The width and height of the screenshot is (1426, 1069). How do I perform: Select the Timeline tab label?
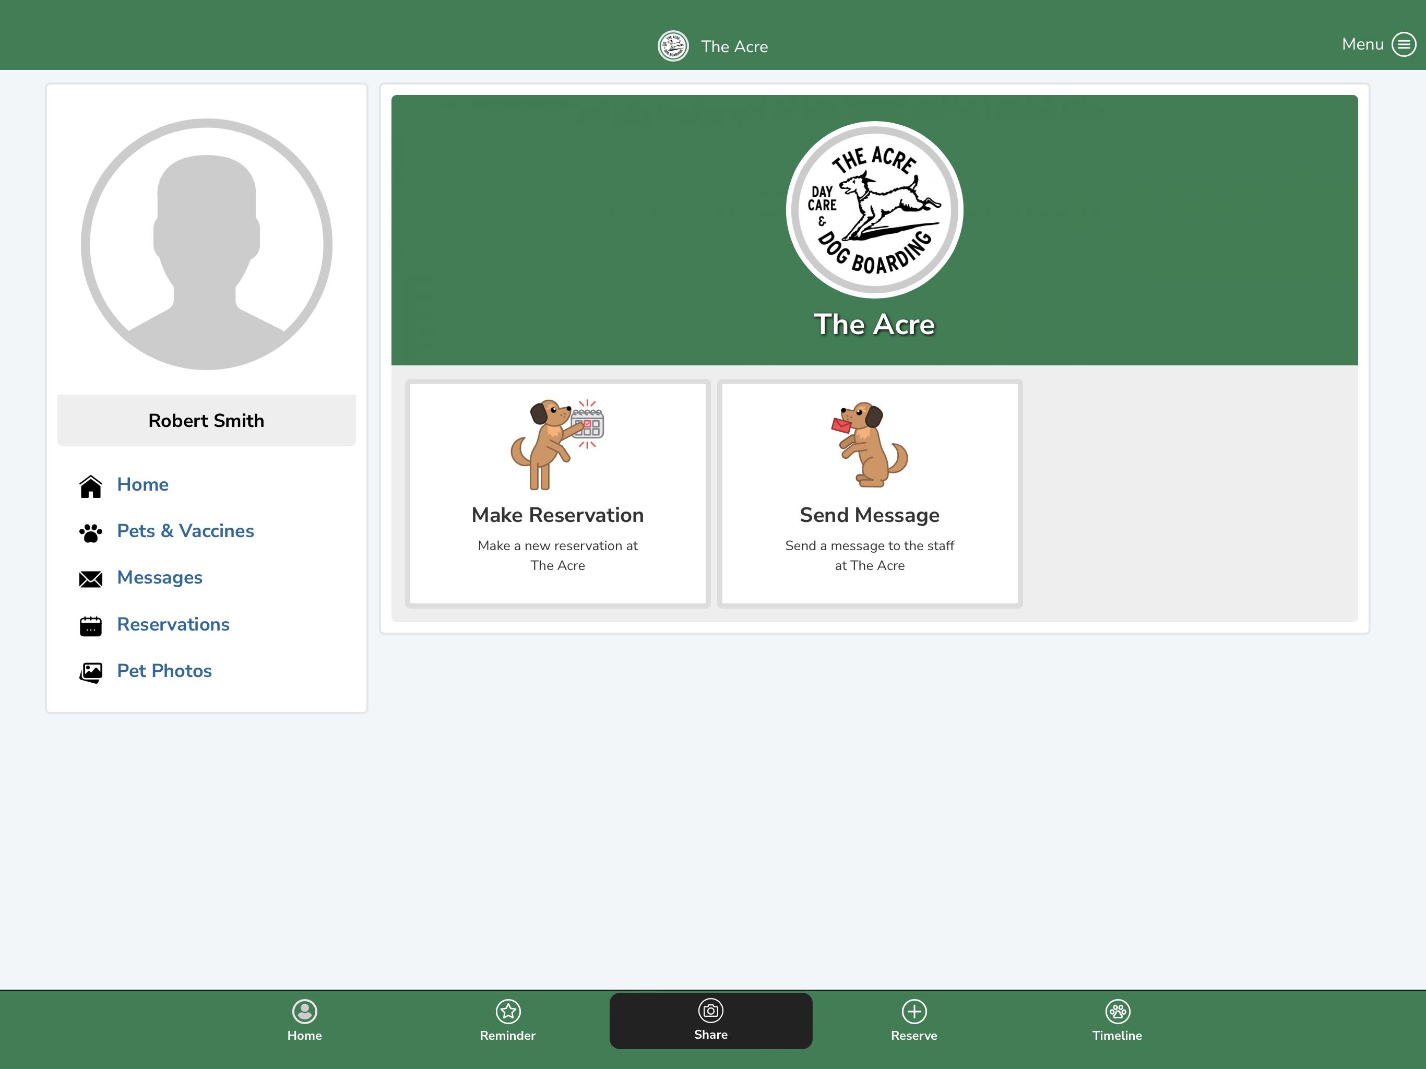pos(1117,1036)
